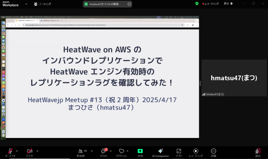This screenshot has height=159, width=268.
Task: Open the Chrome menu in the macOS menu bar
Action: [9, 17]
